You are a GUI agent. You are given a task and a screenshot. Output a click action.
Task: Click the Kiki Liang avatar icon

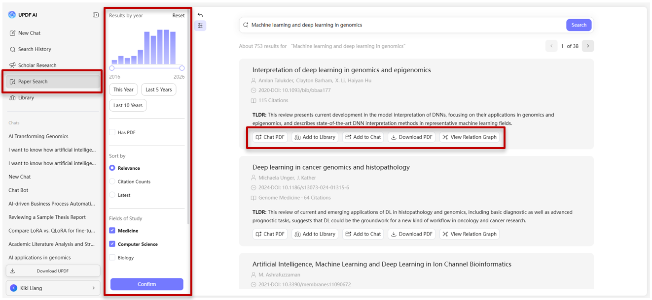(x=13, y=288)
